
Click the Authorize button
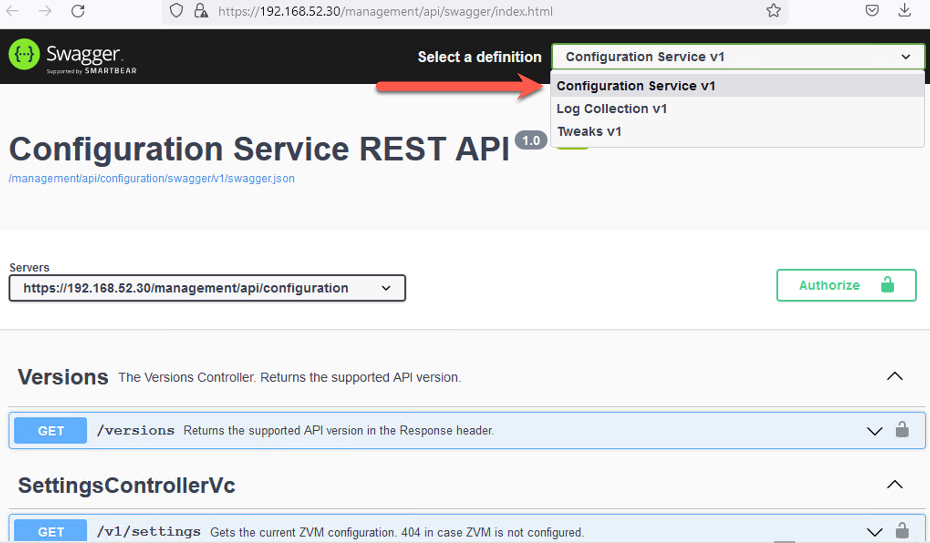tap(846, 285)
